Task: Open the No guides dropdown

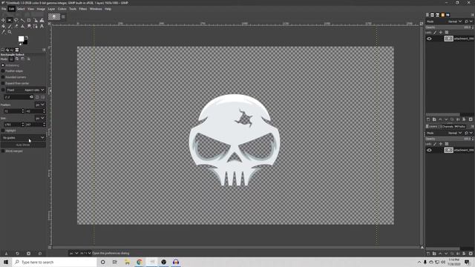Action: (x=23, y=138)
